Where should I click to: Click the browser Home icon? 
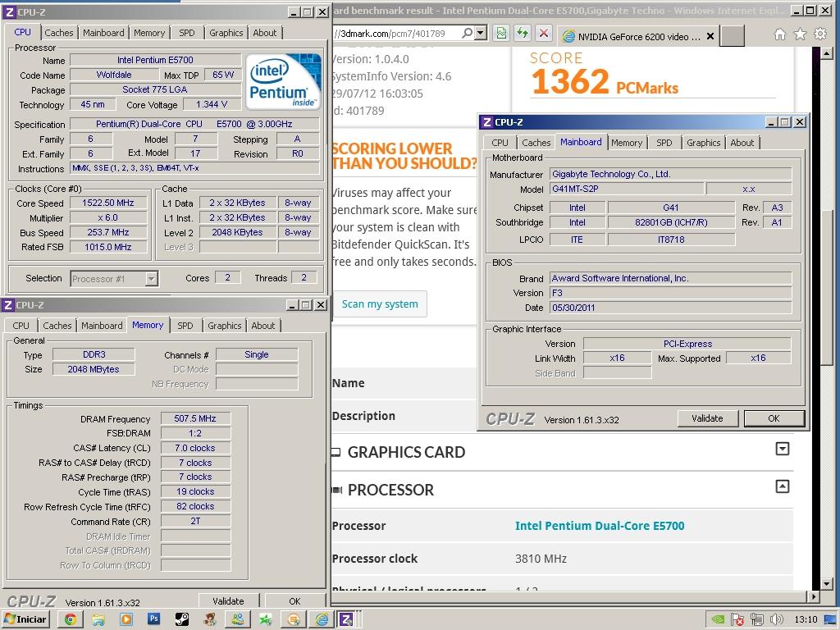(x=780, y=34)
